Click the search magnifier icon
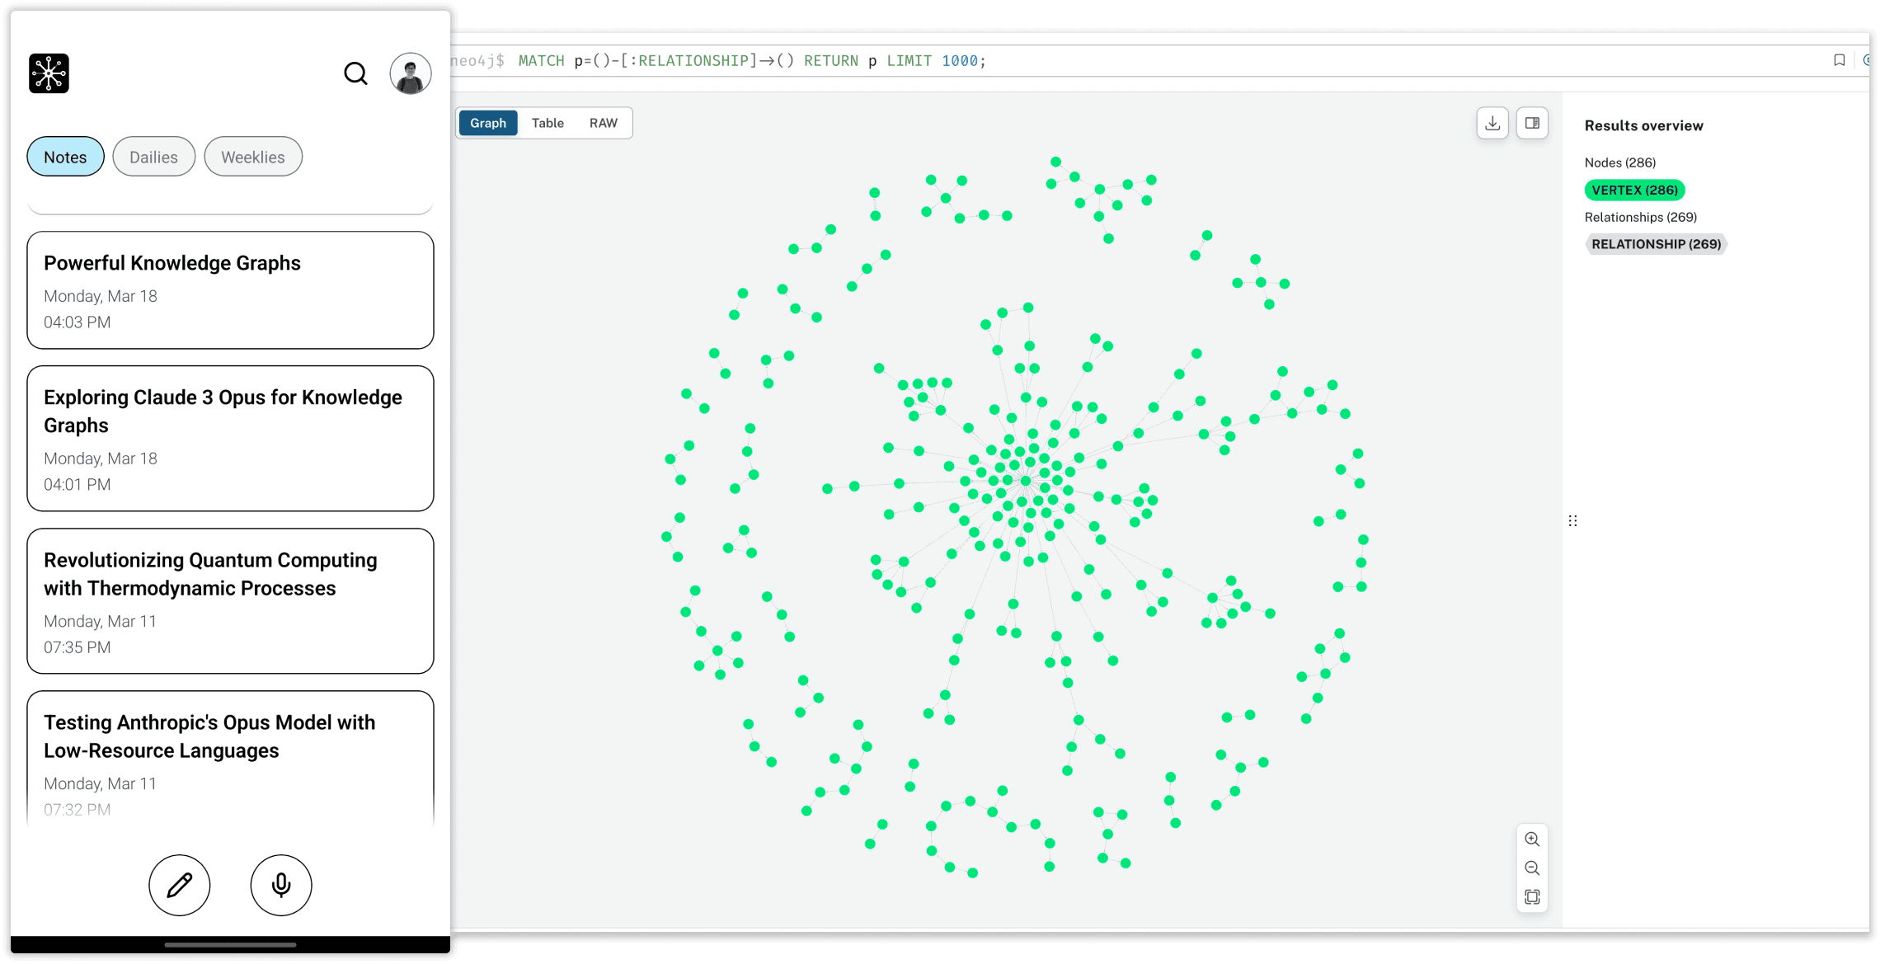The image size is (1880, 964). click(x=355, y=74)
